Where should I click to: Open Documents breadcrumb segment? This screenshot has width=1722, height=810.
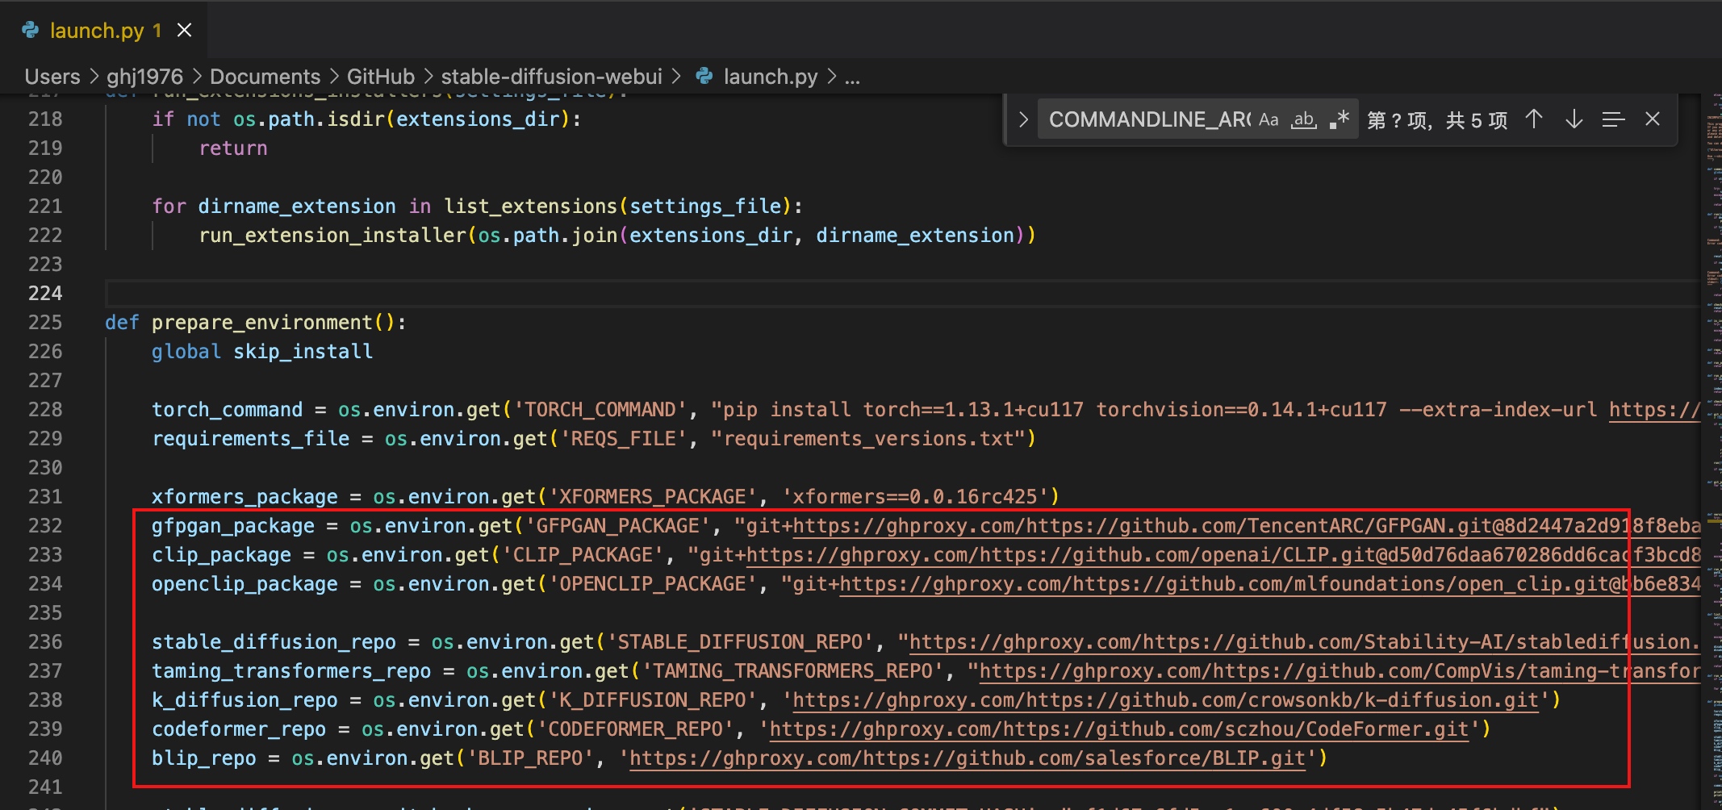265,77
